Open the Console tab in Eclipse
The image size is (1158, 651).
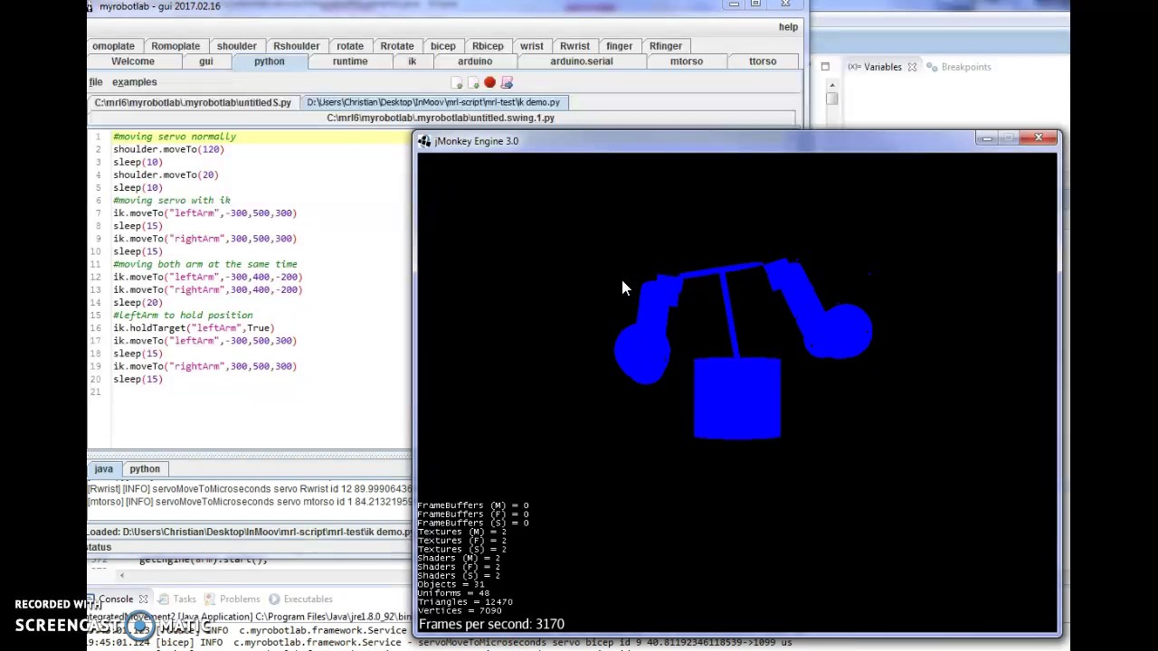pyautogui.click(x=116, y=599)
